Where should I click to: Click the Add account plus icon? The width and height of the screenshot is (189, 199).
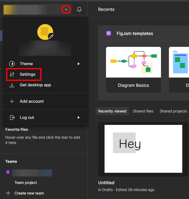12,101
